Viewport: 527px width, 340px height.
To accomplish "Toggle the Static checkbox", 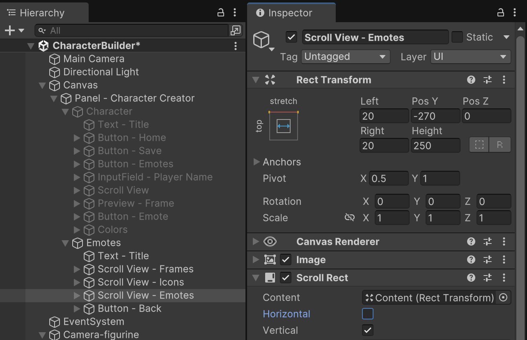I will click(x=457, y=37).
